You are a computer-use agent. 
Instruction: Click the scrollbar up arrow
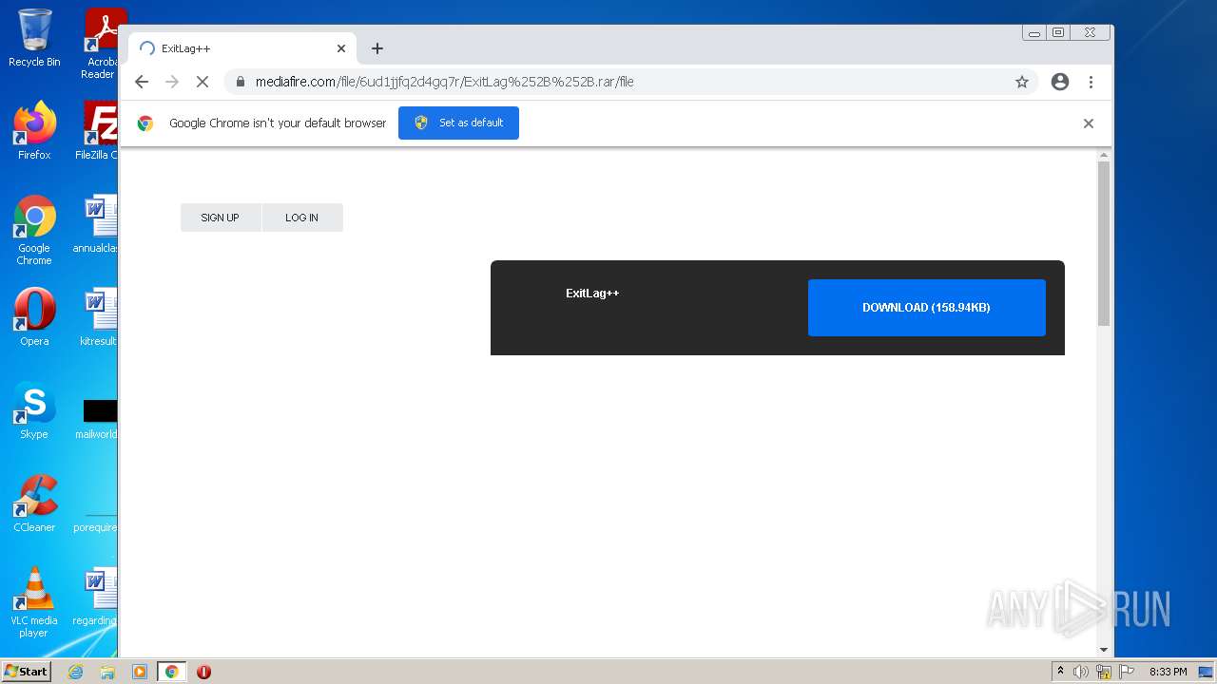pos(1104,155)
